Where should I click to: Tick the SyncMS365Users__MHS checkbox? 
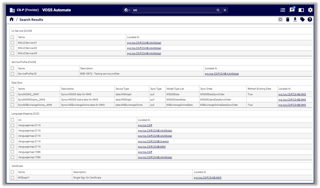point(12,100)
